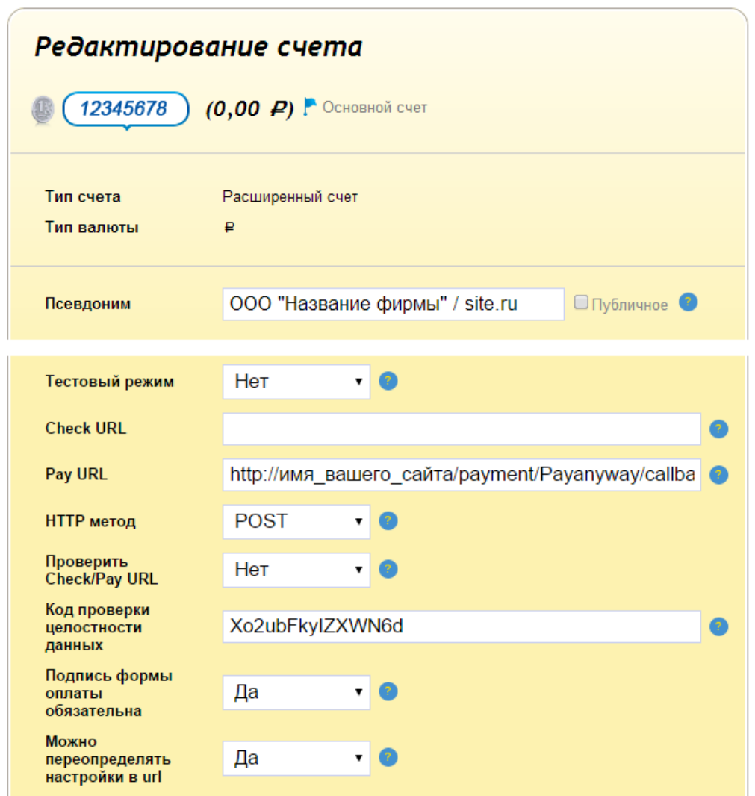Click help icon for HTTP метод
Viewport: 755px width, 796px height.
click(388, 521)
